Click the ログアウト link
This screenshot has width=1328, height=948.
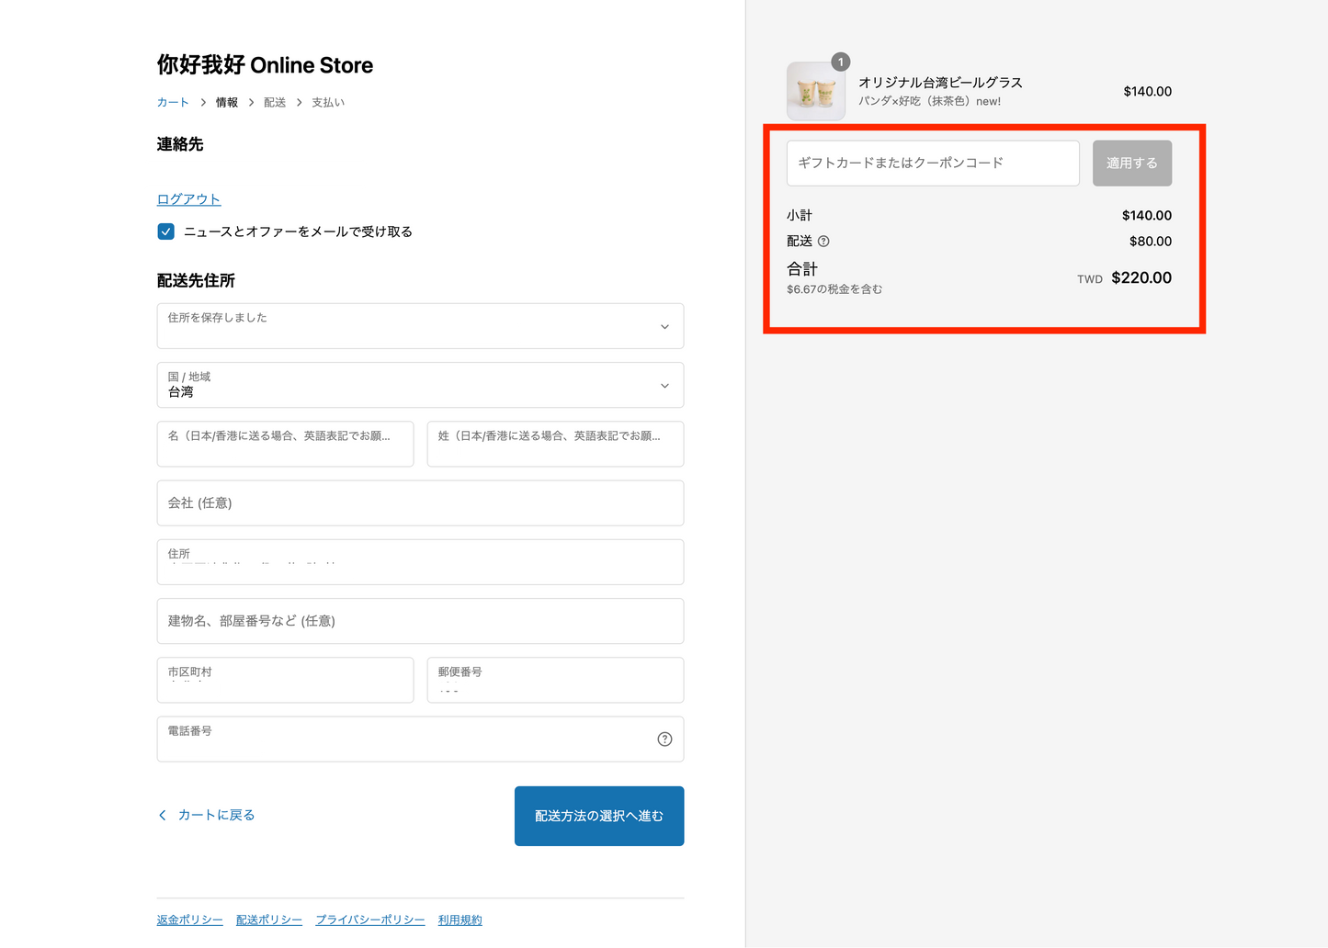[188, 199]
